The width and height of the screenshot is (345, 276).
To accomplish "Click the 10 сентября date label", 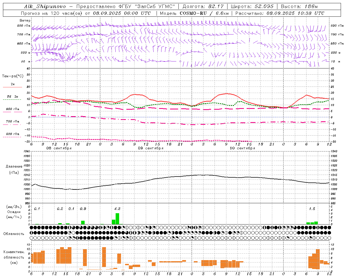I will pyautogui.click(x=242, y=148).
